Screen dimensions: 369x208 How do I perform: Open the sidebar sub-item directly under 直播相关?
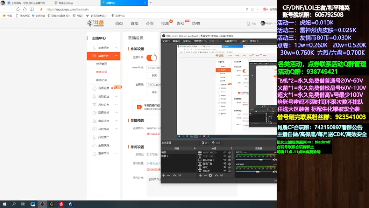point(101,64)
